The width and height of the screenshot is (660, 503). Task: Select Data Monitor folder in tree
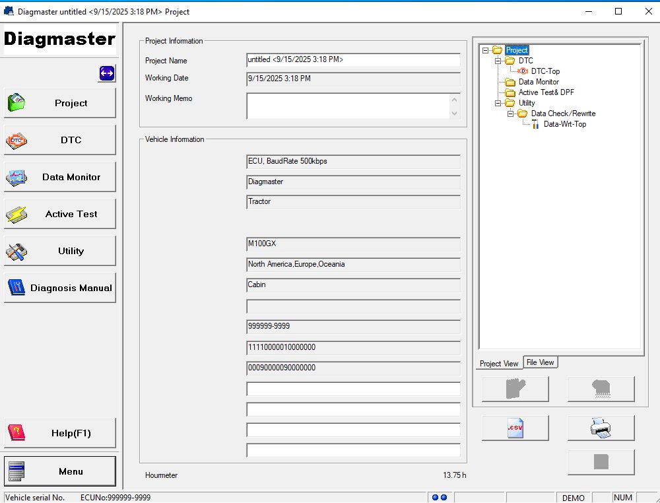point(539,82)
